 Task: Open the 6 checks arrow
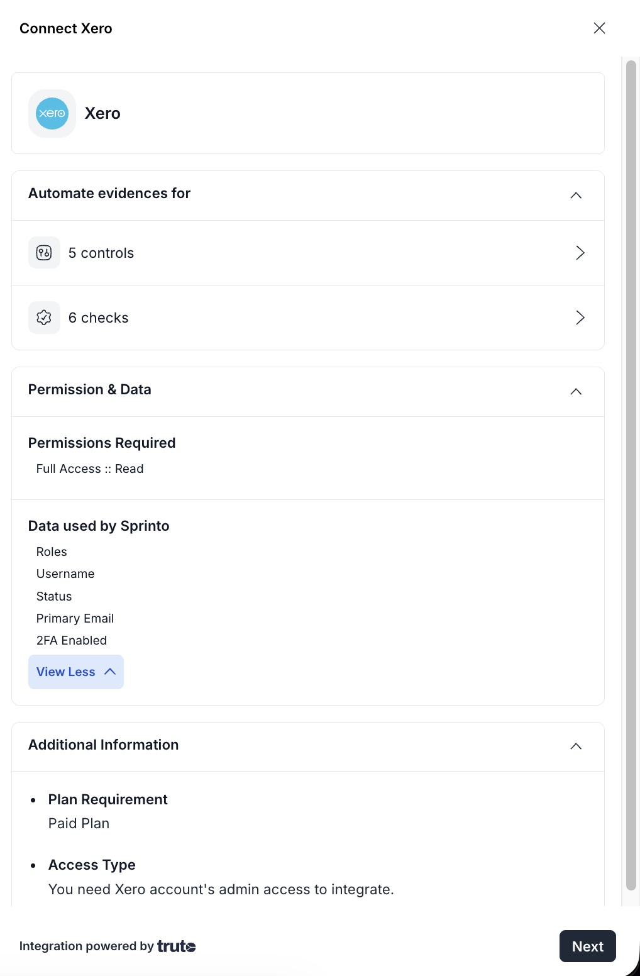pyautogui.click(x=580, y=318)
